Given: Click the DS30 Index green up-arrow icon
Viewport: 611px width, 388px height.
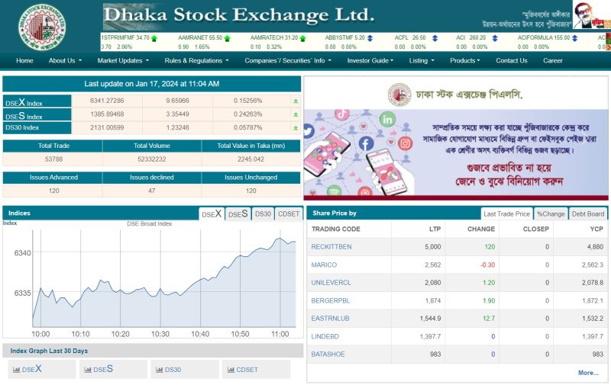Looking at the screenshot, I should (296, 127).
